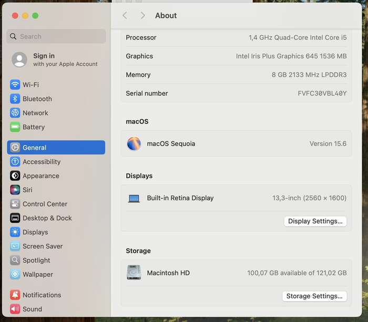Click the macOS Sequoia logo icon

pos(134,143)
